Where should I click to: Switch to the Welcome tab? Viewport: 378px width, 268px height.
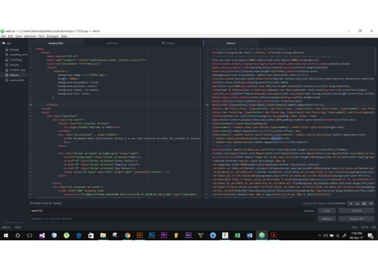[112, 43]
